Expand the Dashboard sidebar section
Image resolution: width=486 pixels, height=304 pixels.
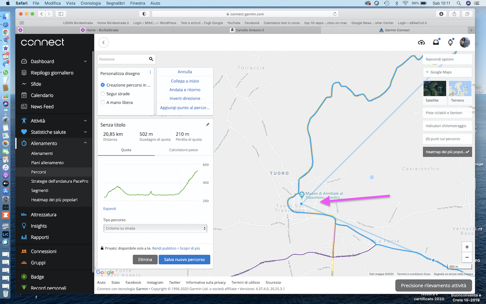tap(85, 62)
